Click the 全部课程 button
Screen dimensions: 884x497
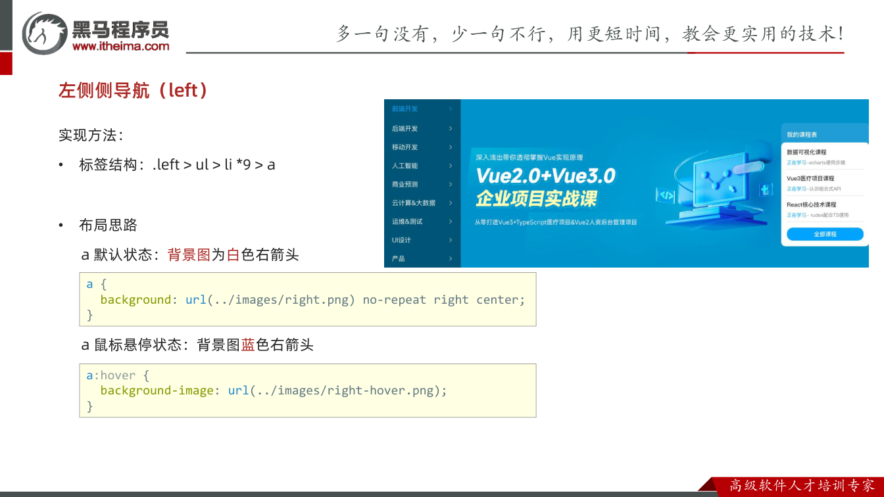pos(825,234)
